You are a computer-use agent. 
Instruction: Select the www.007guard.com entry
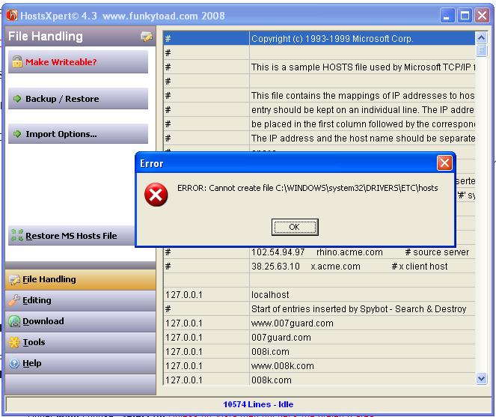point(319,323)
